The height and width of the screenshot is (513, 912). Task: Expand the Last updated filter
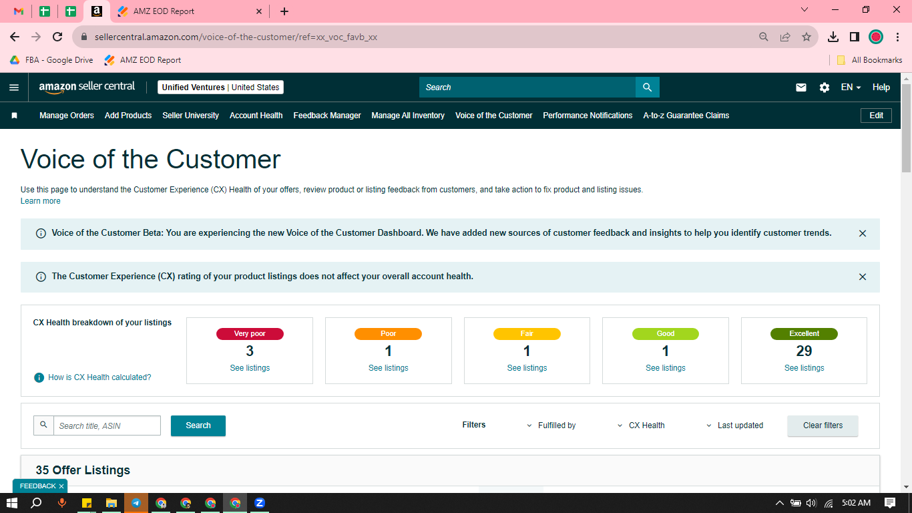point(734,425)
